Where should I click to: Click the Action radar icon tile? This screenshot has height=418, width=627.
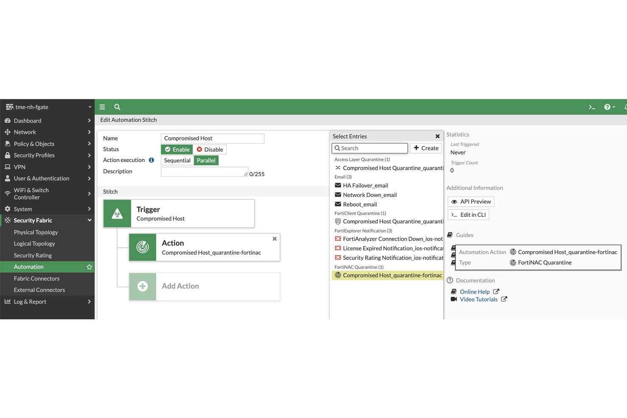143,247
